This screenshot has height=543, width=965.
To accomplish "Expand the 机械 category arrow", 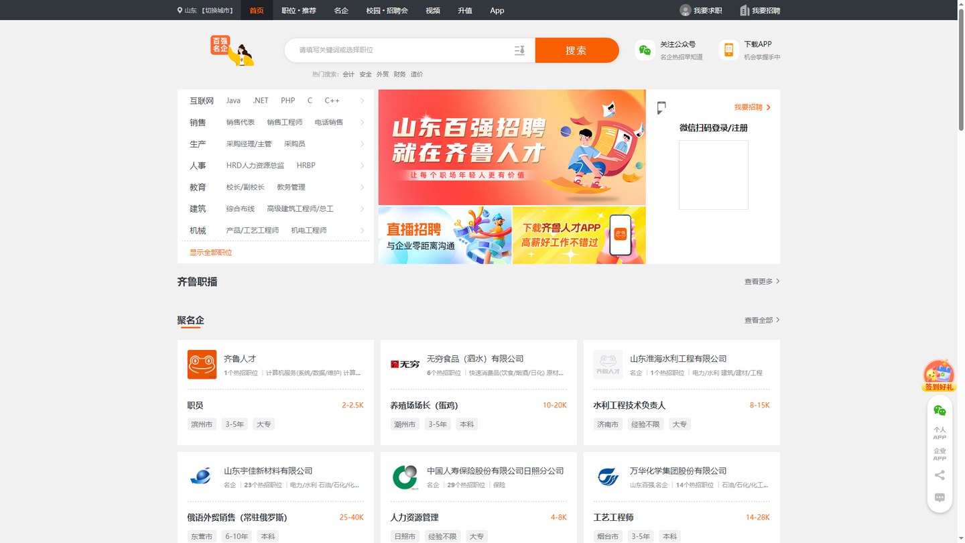I will coord(362,231).
